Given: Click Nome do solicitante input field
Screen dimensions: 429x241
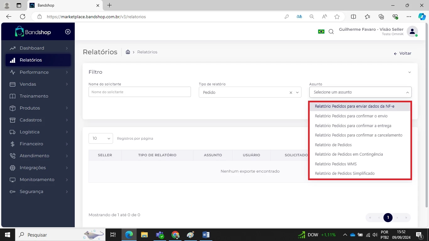Looking at the screenshot, I should pyautogui.click(x=139, y=92).
